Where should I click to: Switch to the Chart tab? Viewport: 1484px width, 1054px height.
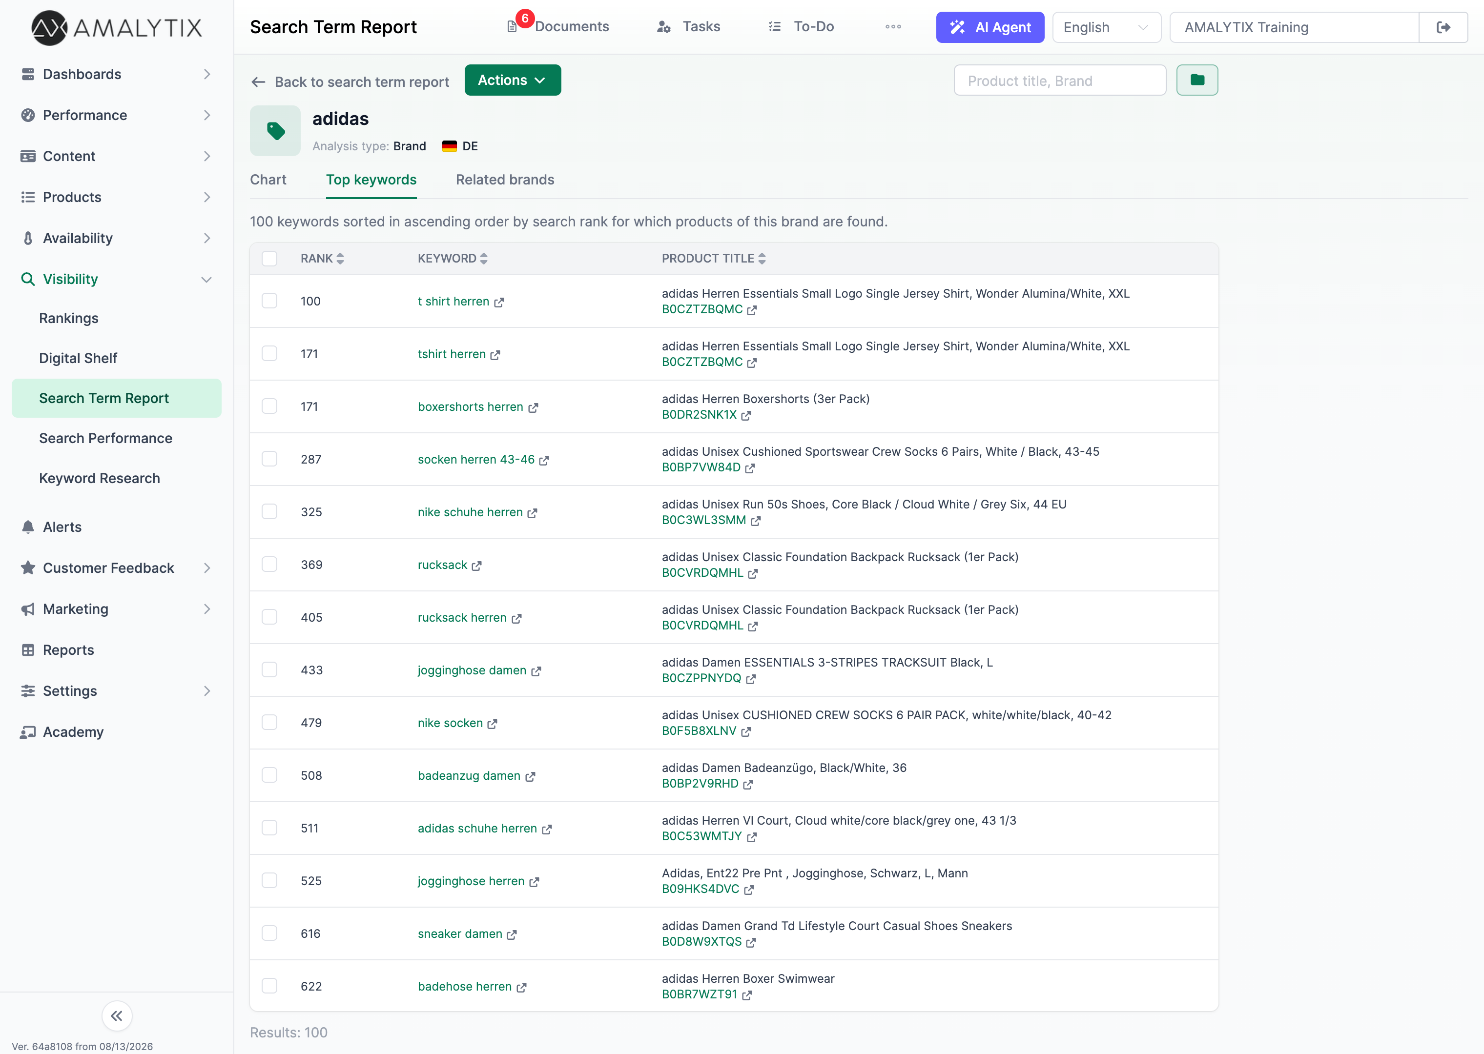pos(268,180)
